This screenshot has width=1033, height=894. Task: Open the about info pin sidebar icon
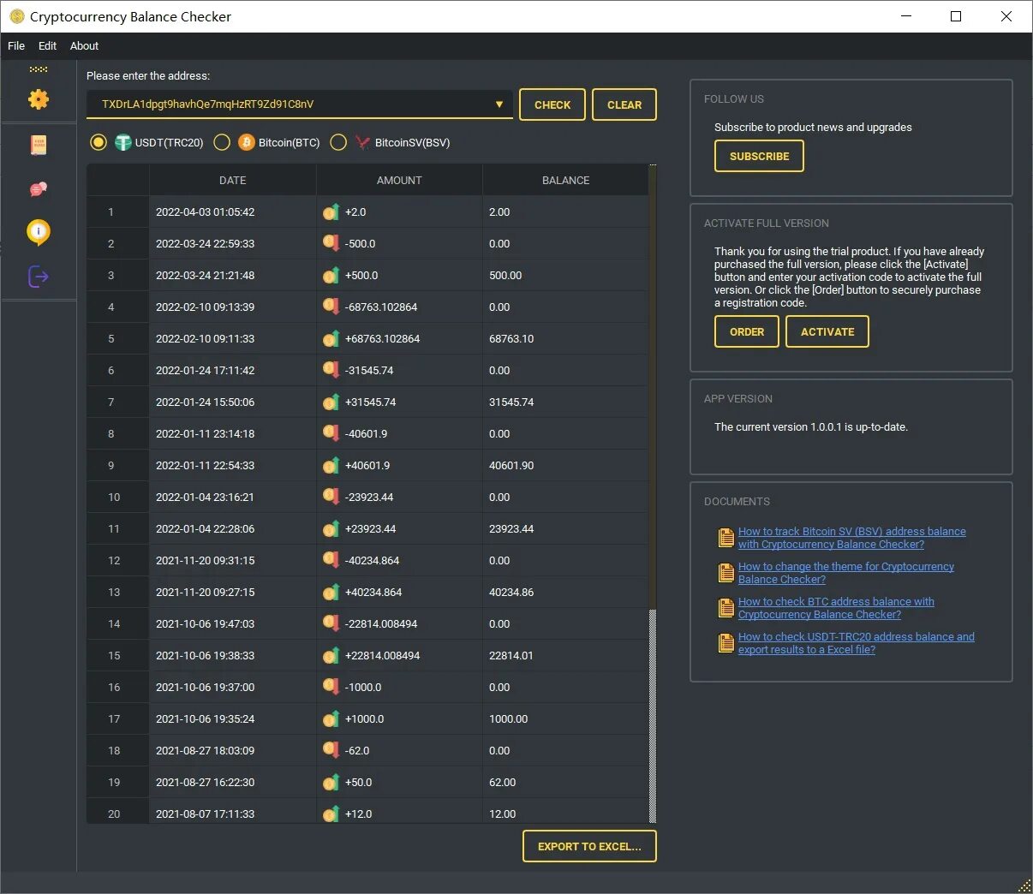pyautogui.click(x=39, y=232)
